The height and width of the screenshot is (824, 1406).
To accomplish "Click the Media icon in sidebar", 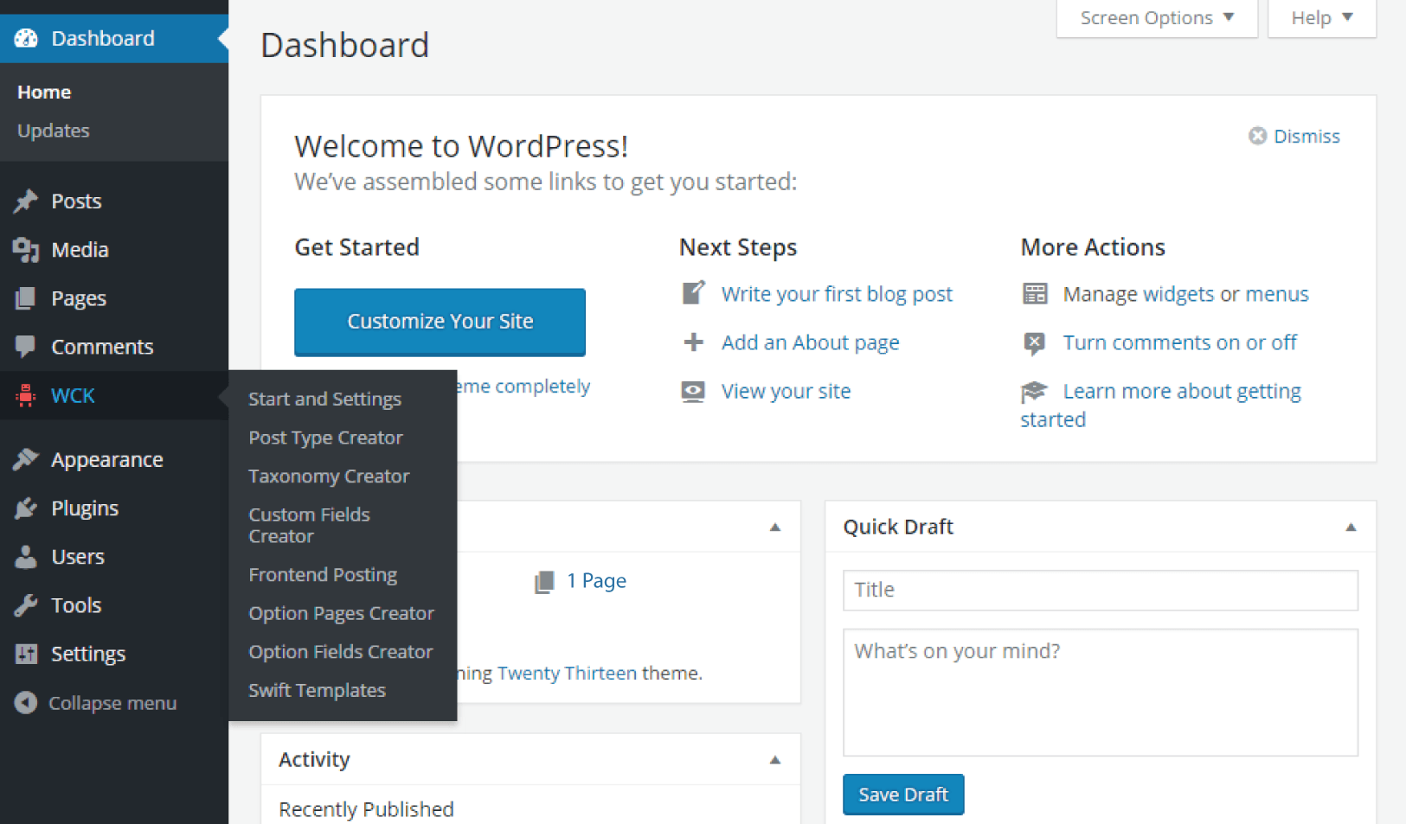I will coord(26,250).
